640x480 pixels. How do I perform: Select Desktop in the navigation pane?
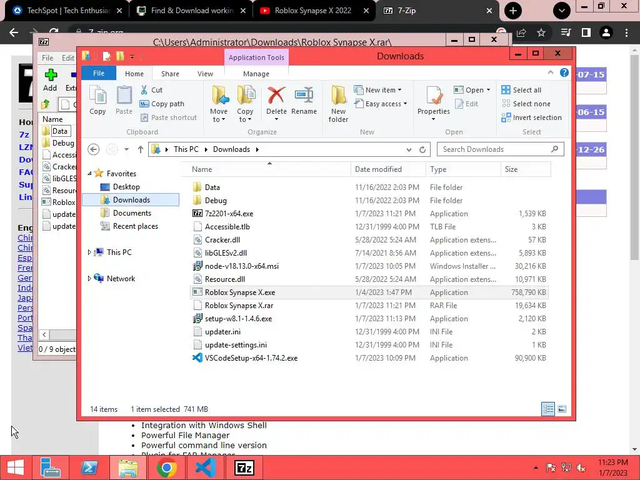(x=126, y=187)
